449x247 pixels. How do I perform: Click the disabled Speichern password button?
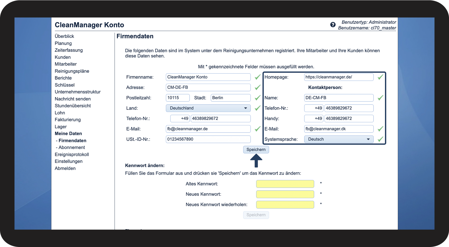click(256, 215)
